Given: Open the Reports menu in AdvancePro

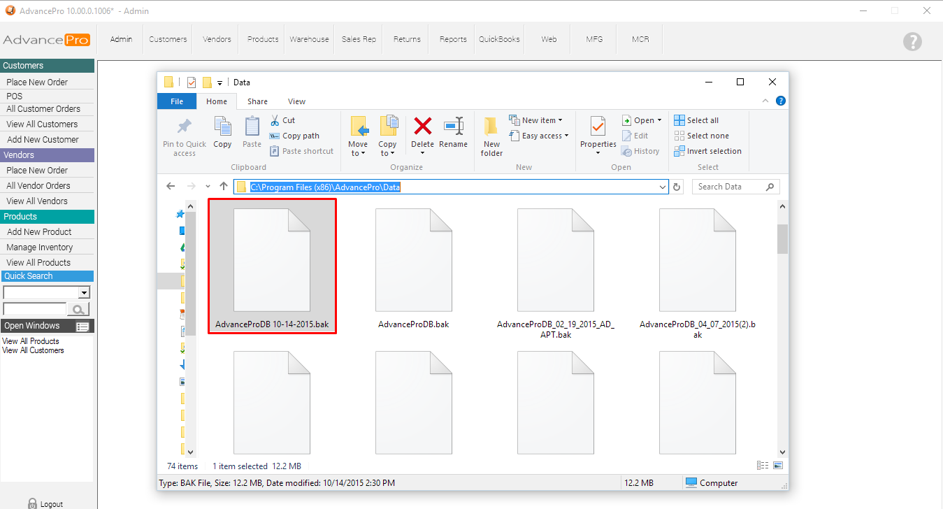Looking at the screenshot, I should 453,39.
